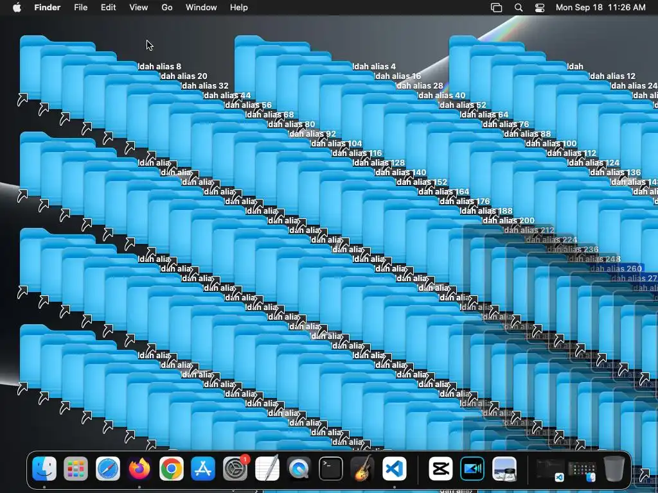Select the "dah alias 80" label

291,124
